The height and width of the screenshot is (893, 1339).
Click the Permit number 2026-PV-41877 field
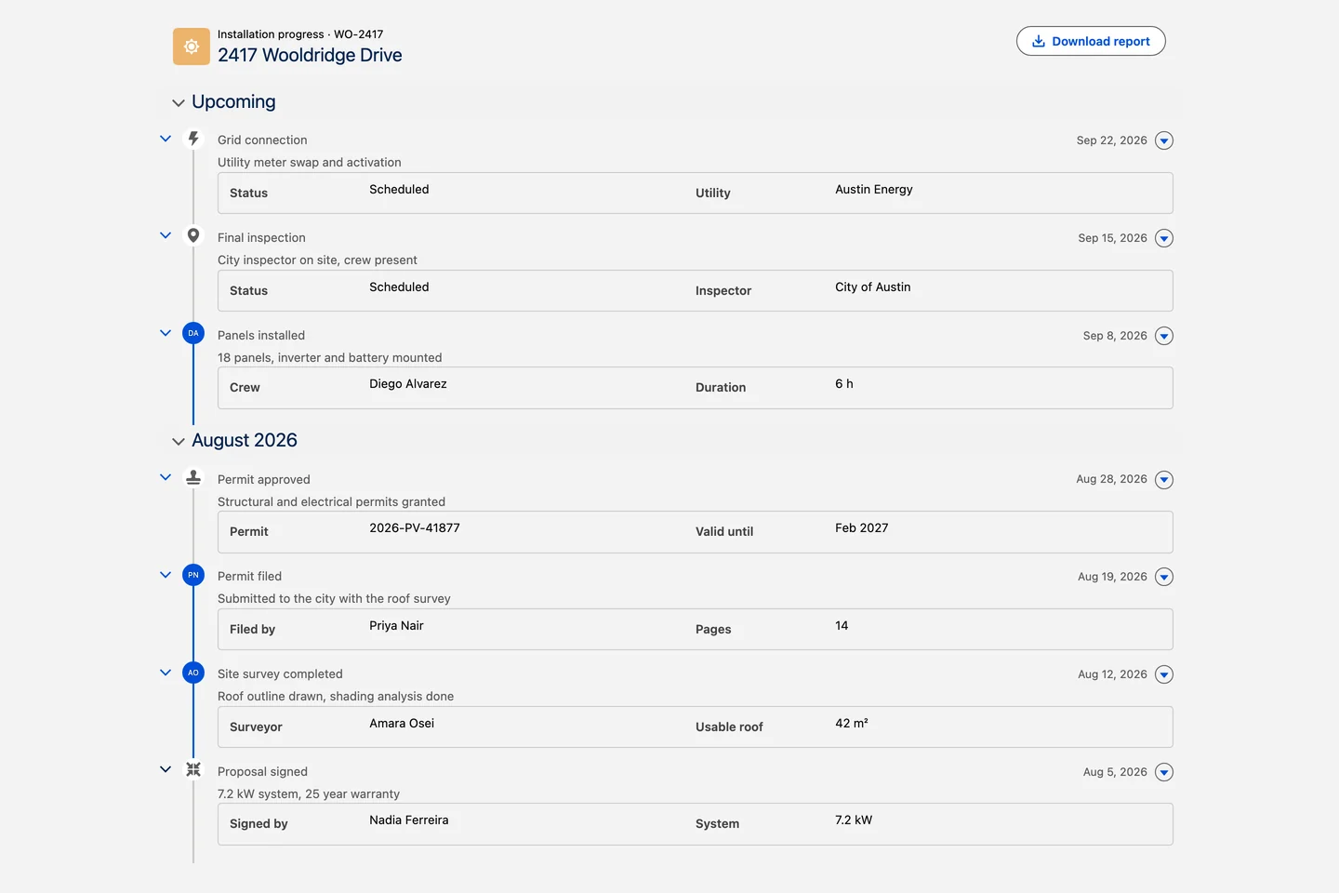pos(415,528)
